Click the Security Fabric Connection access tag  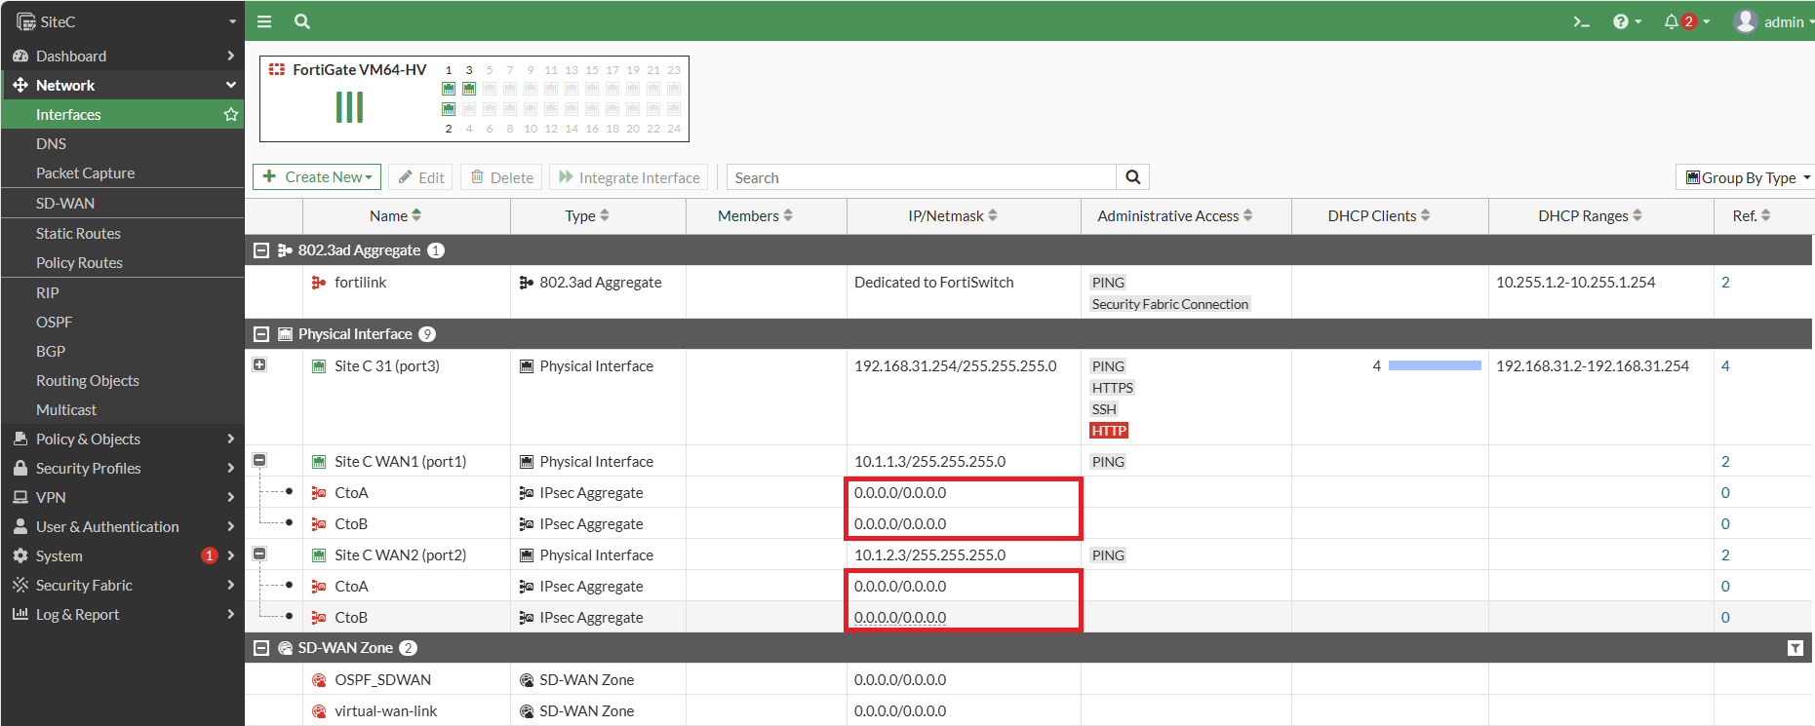coord(1170,304)
